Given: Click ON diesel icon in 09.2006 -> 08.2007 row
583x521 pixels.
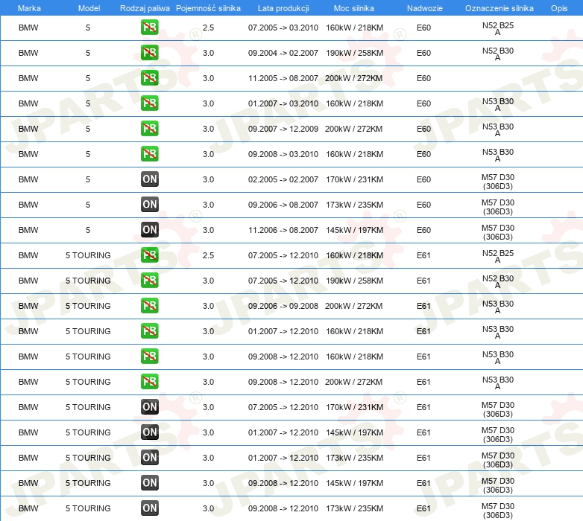Looking at the screenshot, I should 150,205.
